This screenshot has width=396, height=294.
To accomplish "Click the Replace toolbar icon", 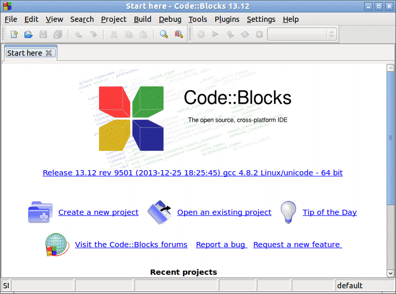I will (x=179, y=34).
